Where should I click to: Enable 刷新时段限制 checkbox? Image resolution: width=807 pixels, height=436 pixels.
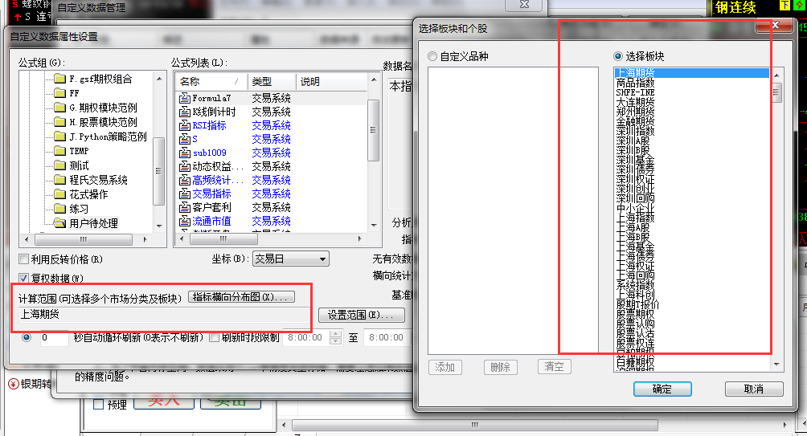point(214,337)
